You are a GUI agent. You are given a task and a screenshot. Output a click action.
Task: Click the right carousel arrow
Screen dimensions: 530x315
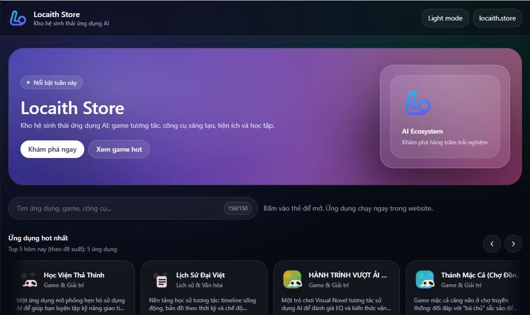point(513,243)
